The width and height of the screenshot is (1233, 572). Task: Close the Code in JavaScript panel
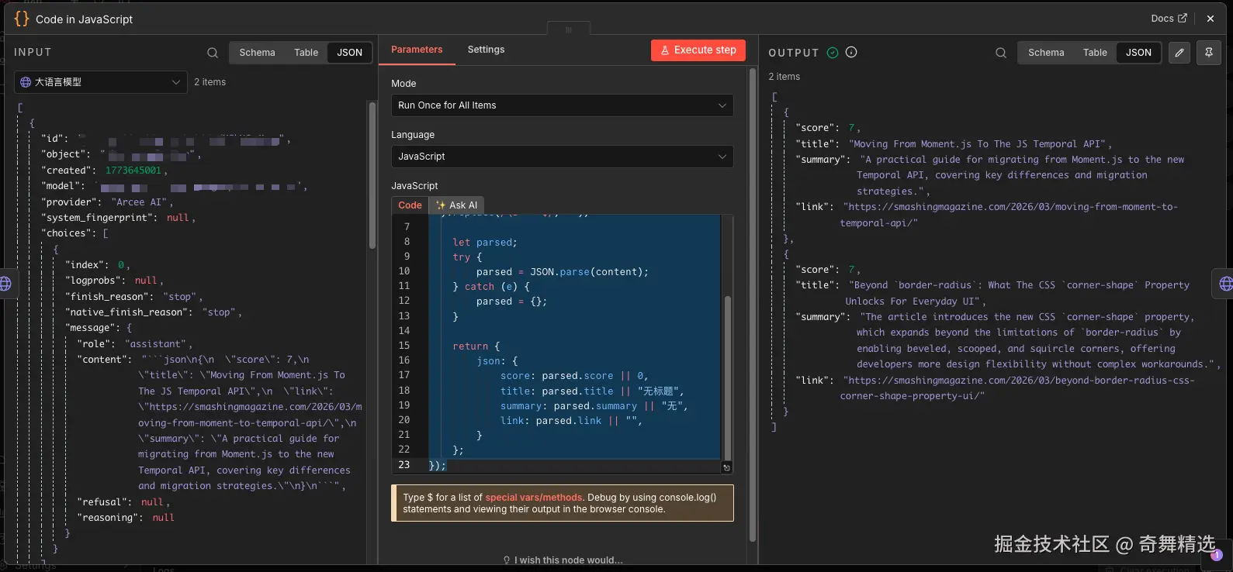tap(1210, 19)
